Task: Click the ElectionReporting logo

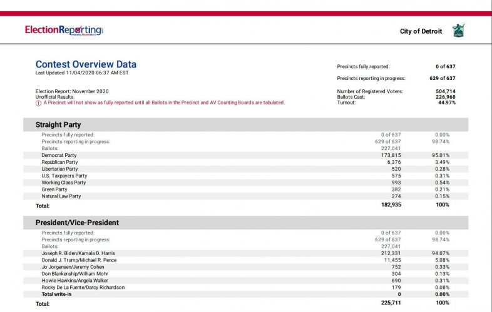Action: tap(64, 29)
